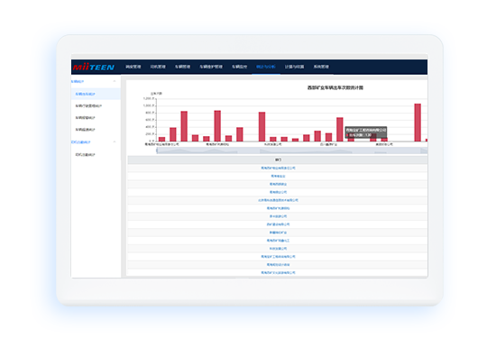
Task: Open the first company link in table
Action: click(278, 169)
